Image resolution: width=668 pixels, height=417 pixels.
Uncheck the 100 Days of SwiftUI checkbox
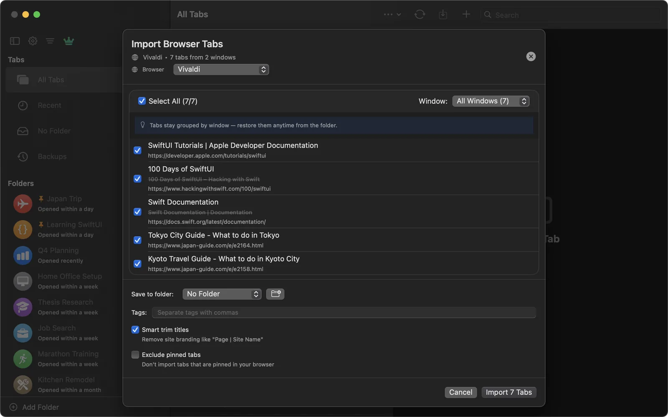coord(137,178)
